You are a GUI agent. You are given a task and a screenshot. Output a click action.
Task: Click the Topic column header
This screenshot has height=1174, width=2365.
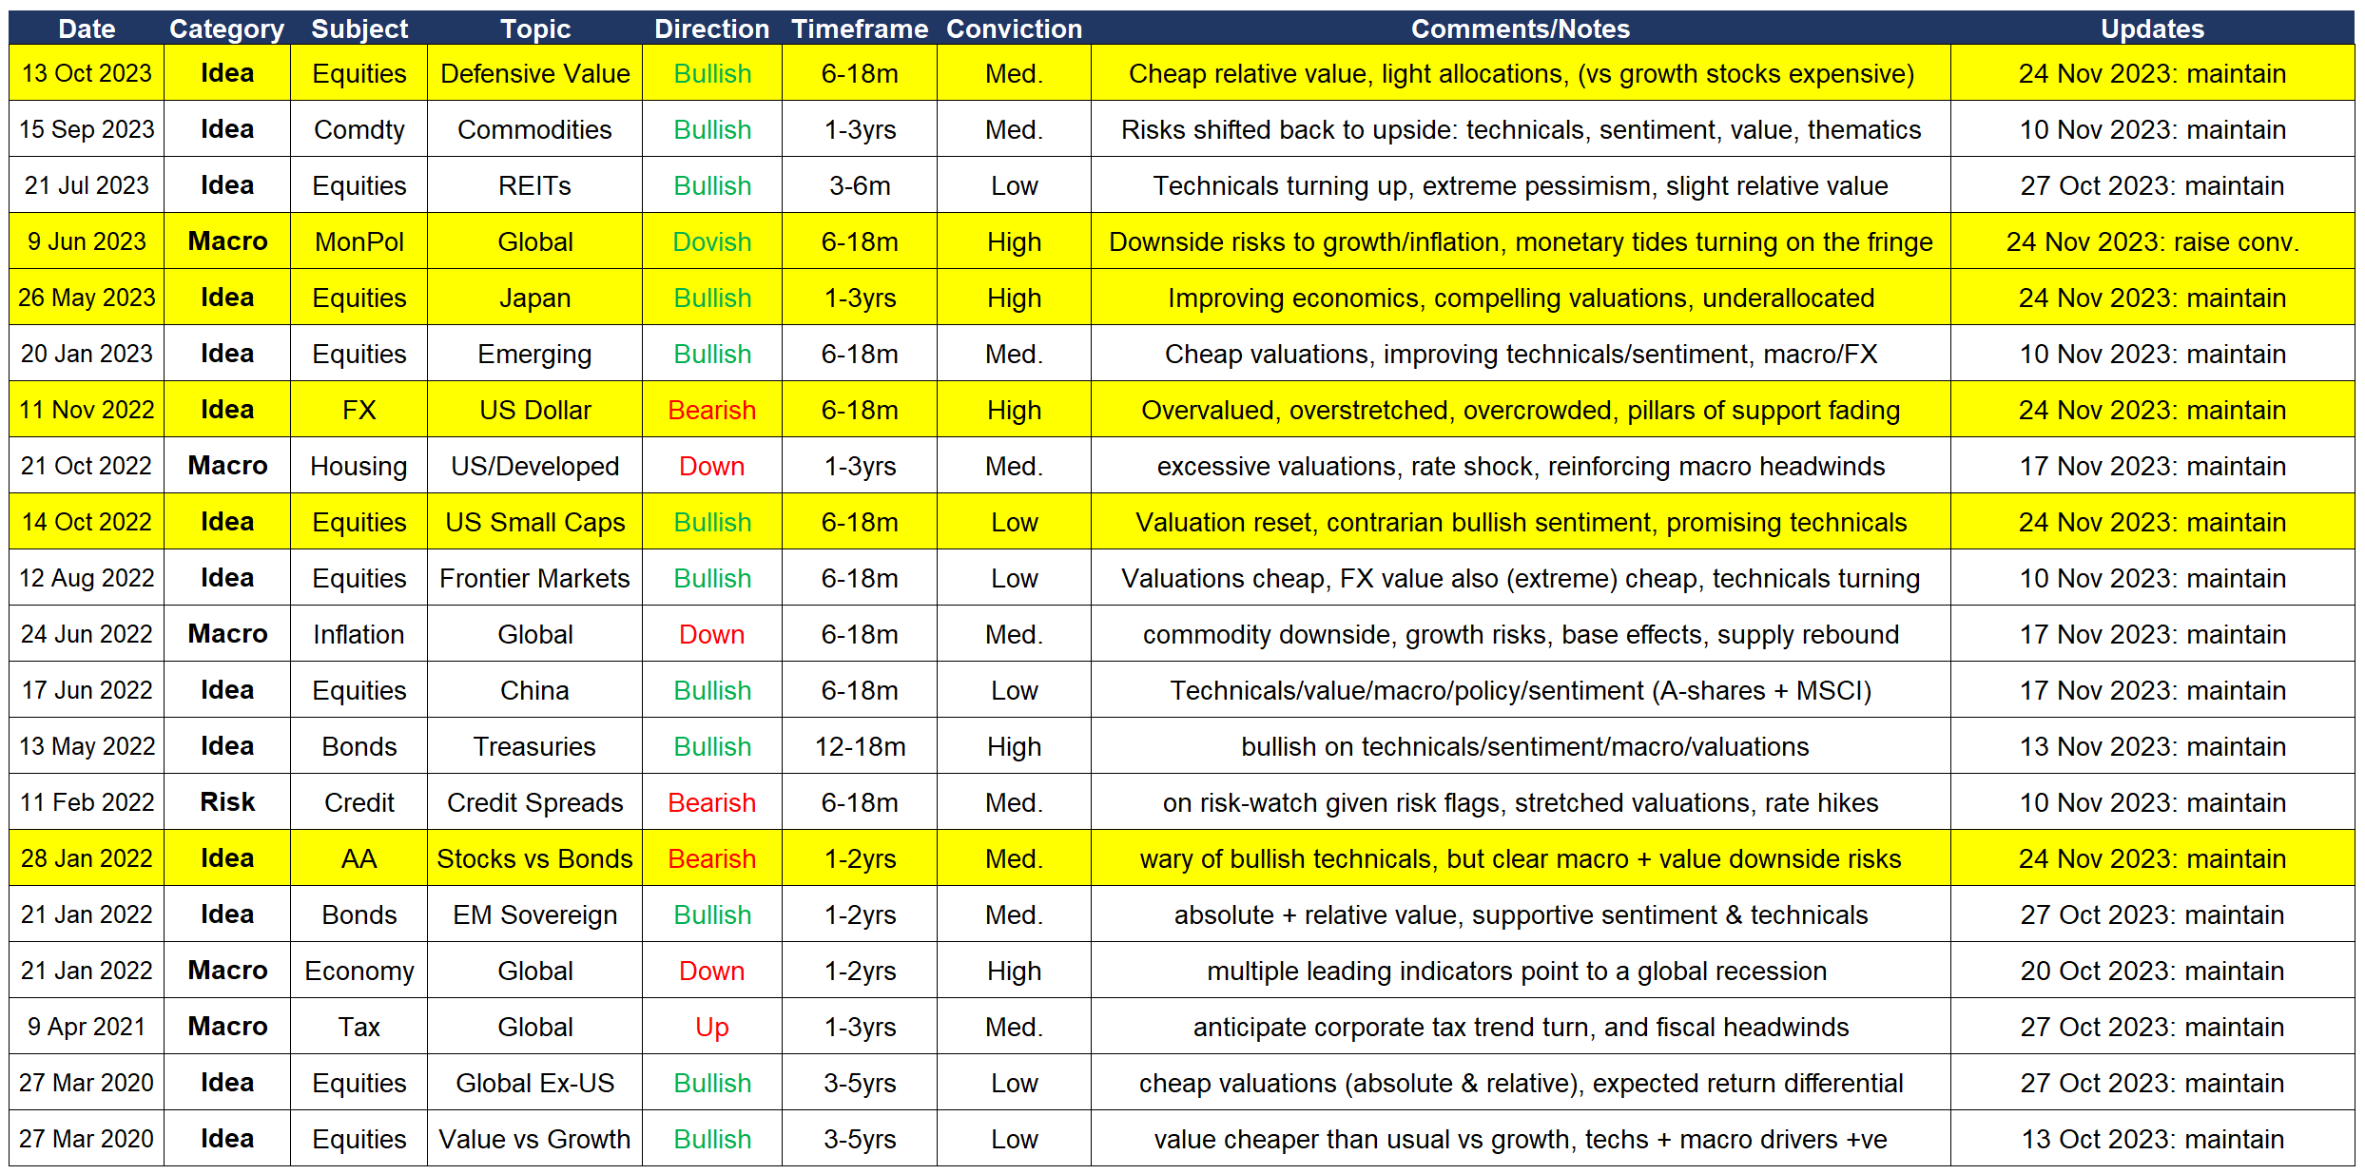pos(534,29)
